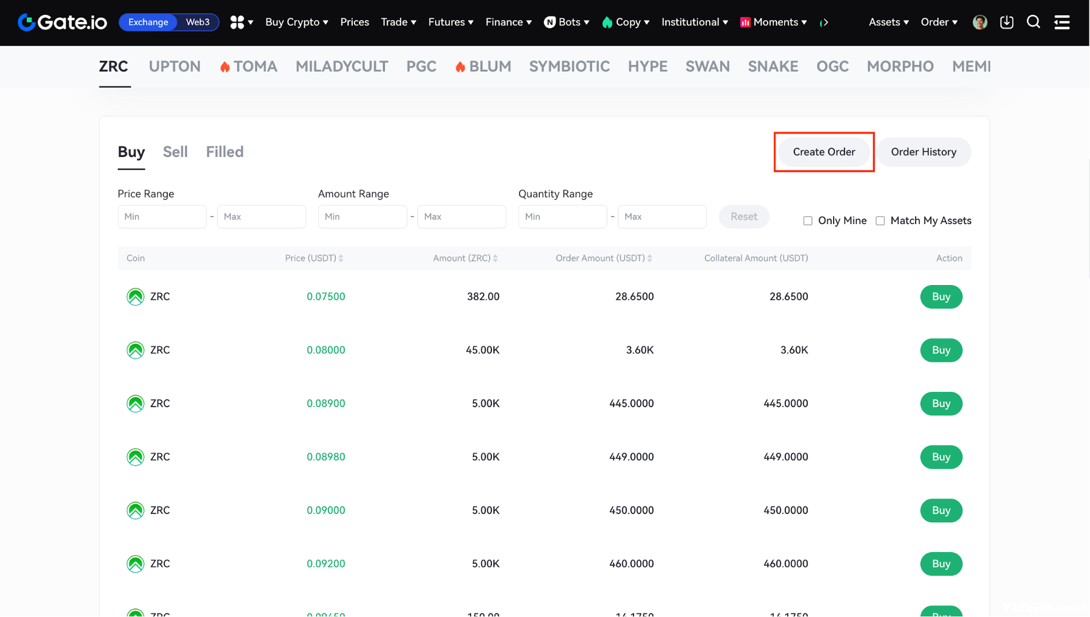Open Order History
Viewport: 1090px width, 617px height.
(x=924, y=152)
